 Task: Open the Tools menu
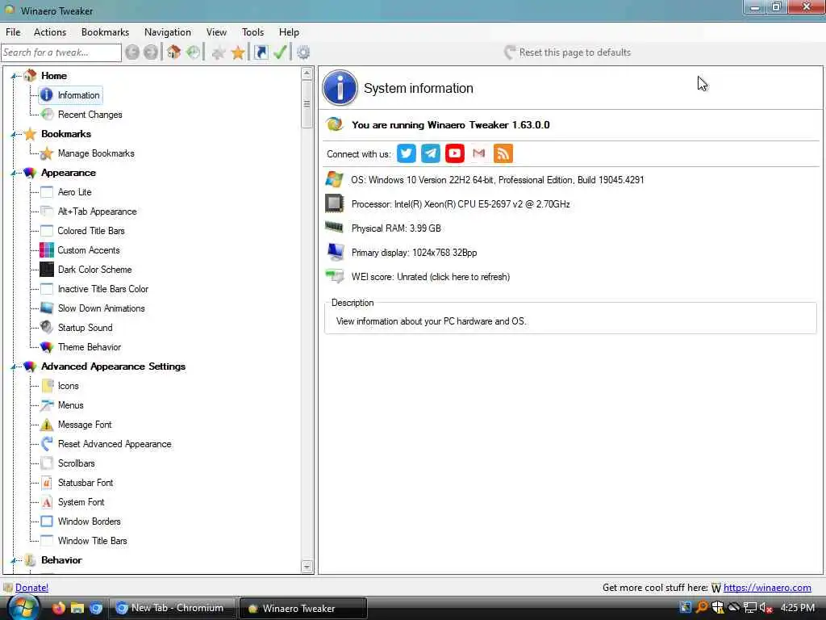[252, 32]
